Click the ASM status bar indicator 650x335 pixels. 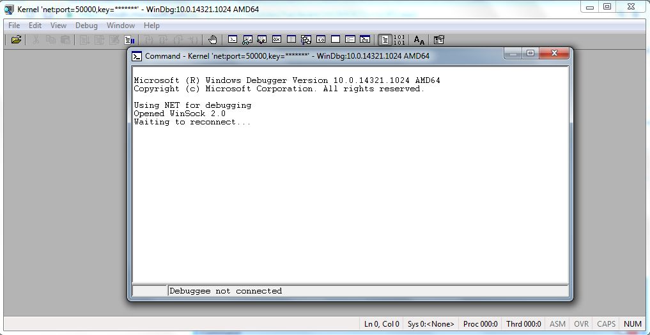[557, 324]
